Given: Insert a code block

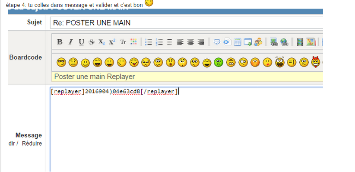Looking at the screenshot, I should click(227, 42).
